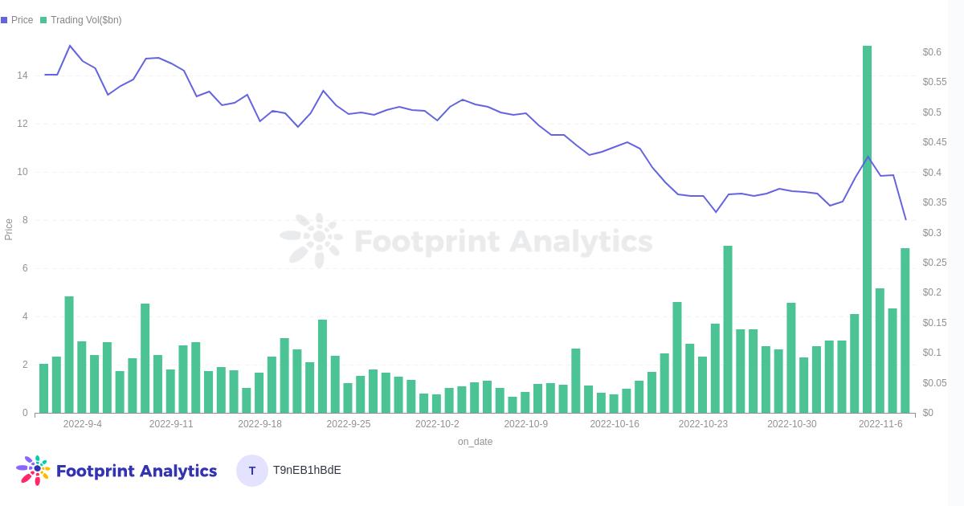
Task: Click the vertical Price y-axis title
Action: pyautogui.click(x=9, y=229)
